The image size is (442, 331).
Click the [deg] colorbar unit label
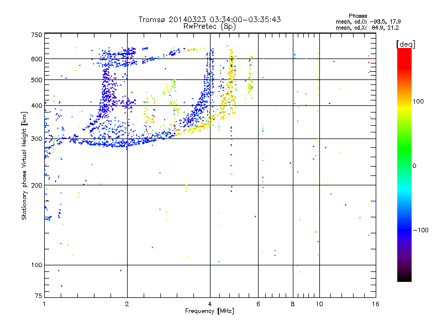[x=406, y=44]
